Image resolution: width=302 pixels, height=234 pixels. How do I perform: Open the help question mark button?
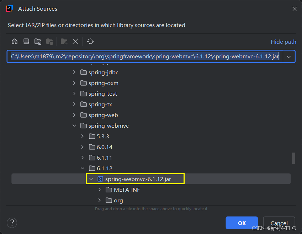coord(12,223)
